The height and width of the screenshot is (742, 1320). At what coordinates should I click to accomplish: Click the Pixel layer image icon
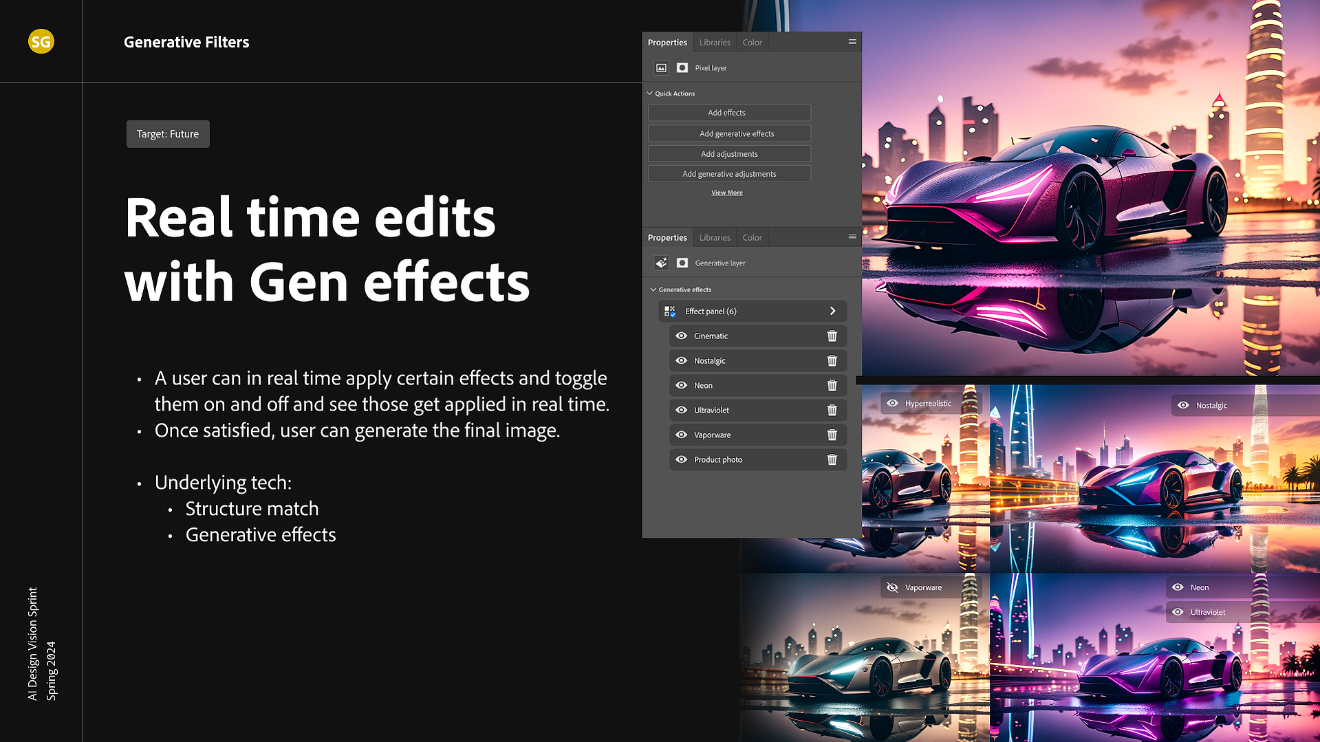tap(661, 68)
